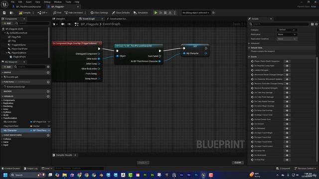The width and height of the screenshot is (319, 179).
Task: Clear the compiler results
Action: point(238,163)
